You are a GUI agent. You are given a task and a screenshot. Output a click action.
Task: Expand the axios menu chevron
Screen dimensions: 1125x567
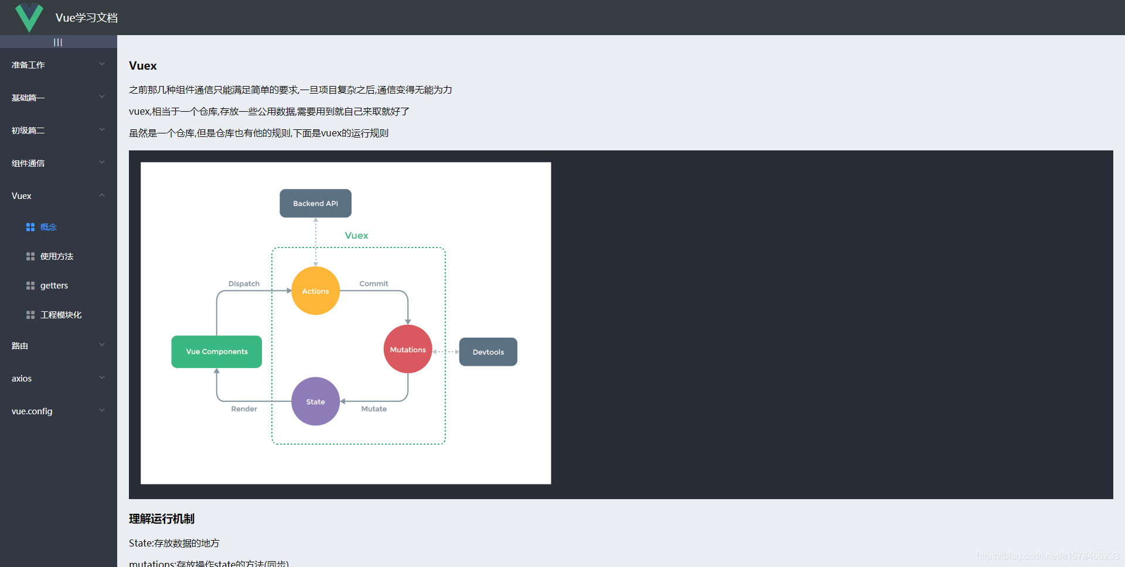pos(102,377)
